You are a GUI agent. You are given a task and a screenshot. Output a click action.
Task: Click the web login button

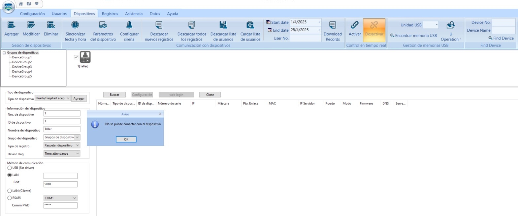point(176,95)
